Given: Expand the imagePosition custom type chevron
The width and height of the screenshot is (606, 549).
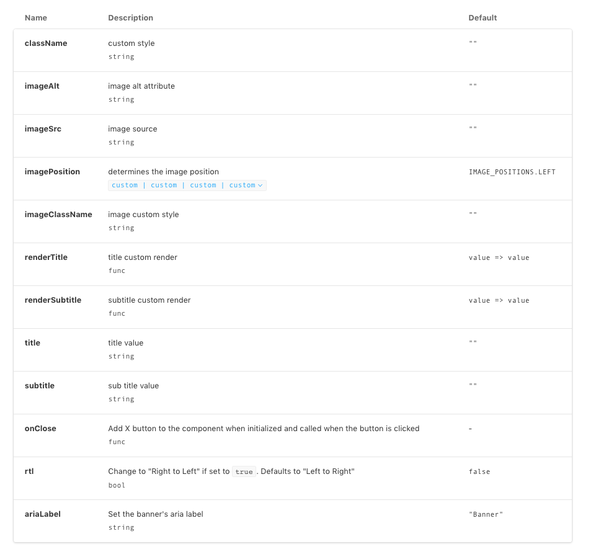Looking at the screenshot, I should tap(260, 185).
